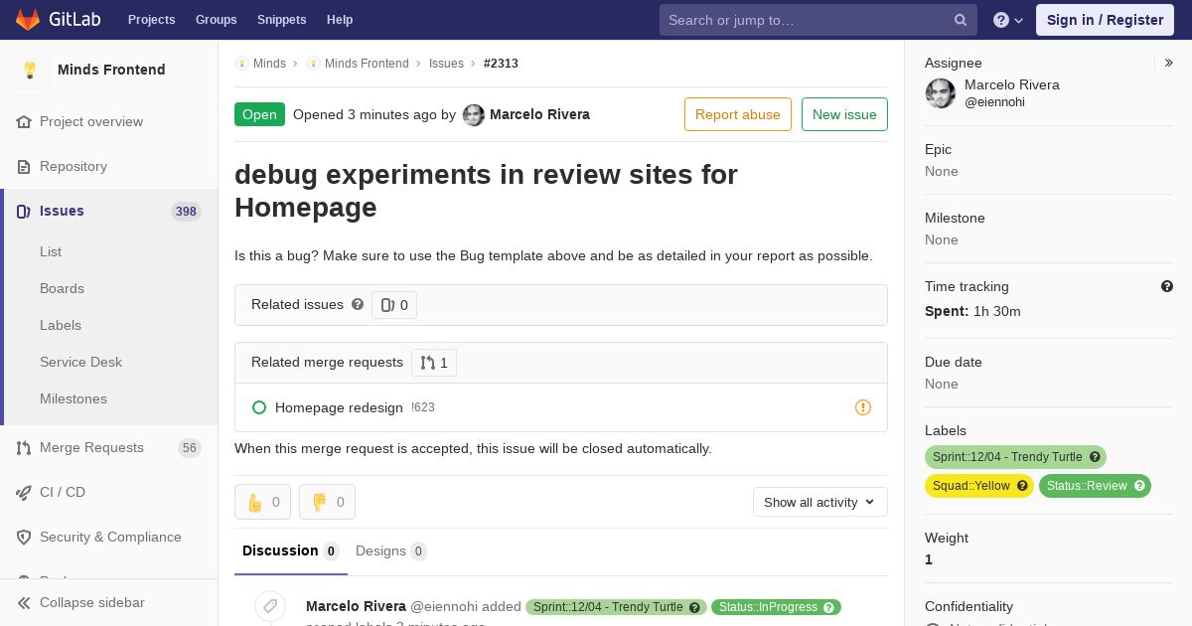Viewport: 1192px width, 626px height.
Task: Click the Related issues help icon
Action: pyautogui.click(x=358, y=304)
